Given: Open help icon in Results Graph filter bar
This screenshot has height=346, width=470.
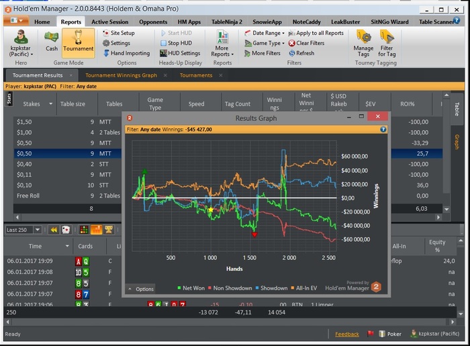Looking at the screenshot, I should pyautogui.click(x=383, y=130).
